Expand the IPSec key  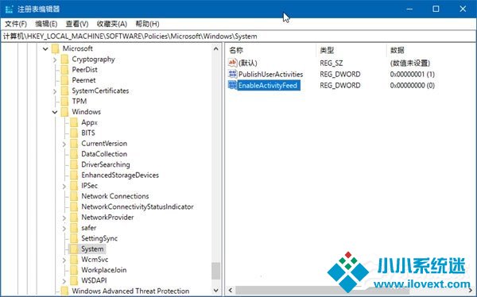coord(64,186)
